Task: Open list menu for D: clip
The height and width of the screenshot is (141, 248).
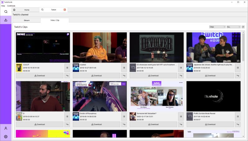Action: [x=67, y=117]
